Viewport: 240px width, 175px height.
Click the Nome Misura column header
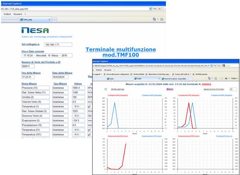pyautogui.click(x=29, y=84)
